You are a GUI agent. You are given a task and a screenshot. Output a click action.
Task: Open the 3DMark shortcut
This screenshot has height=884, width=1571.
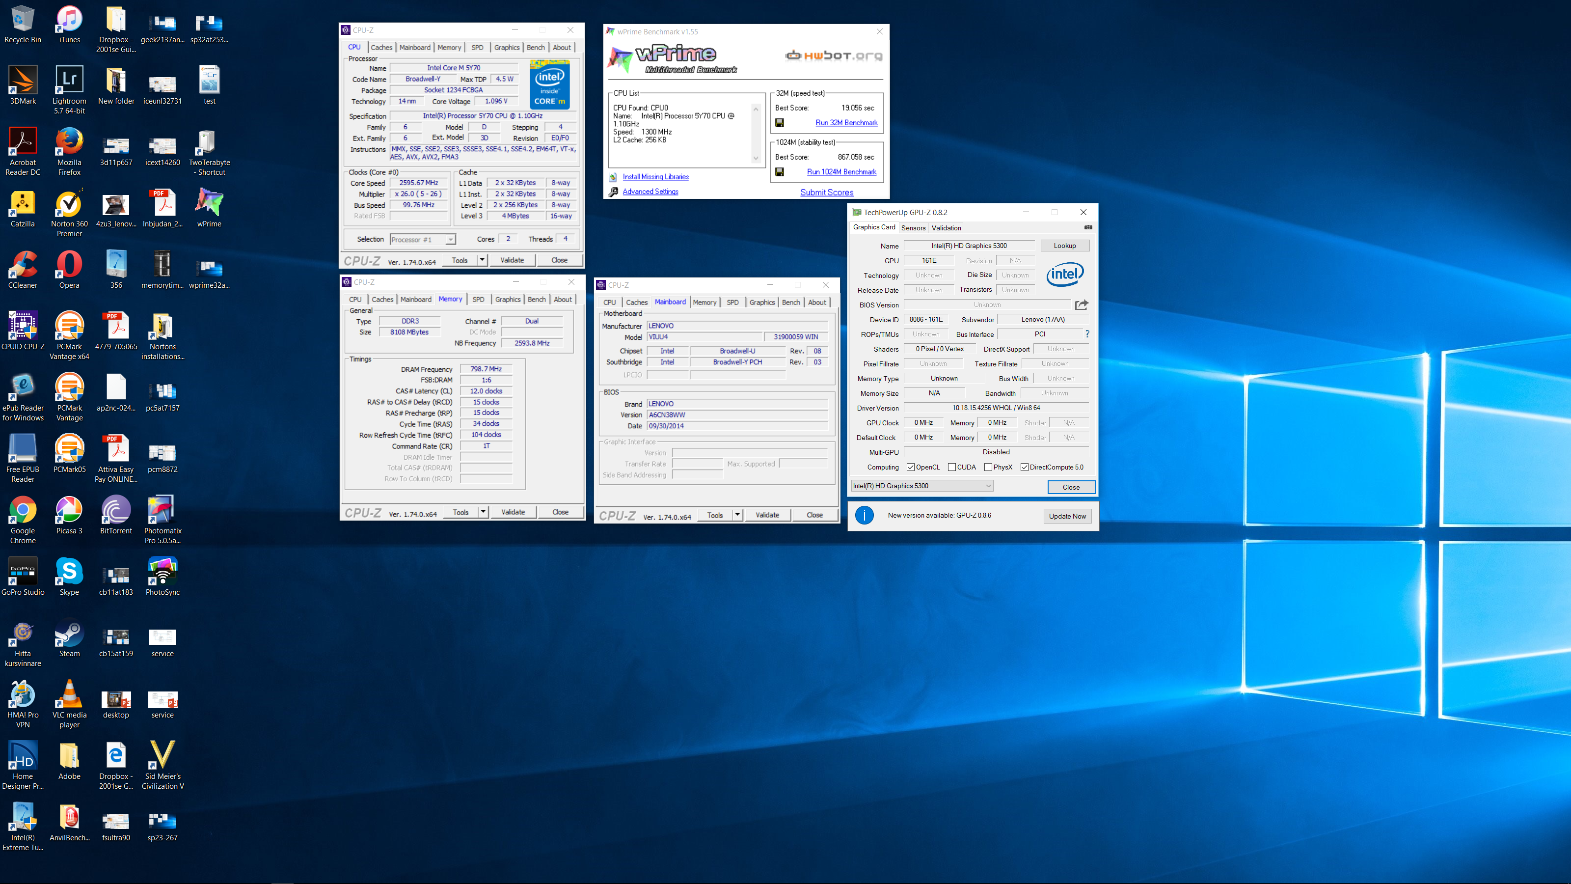tap(23, 86)
